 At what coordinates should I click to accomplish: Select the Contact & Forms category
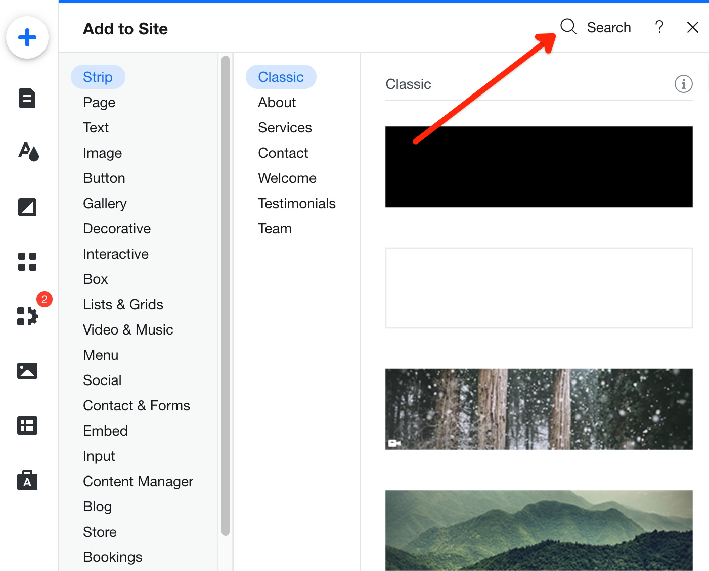click(137, 405)
